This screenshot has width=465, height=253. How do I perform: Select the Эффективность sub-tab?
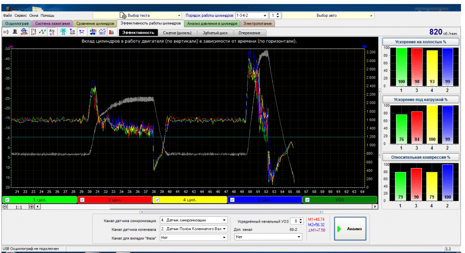click(138, 33)
